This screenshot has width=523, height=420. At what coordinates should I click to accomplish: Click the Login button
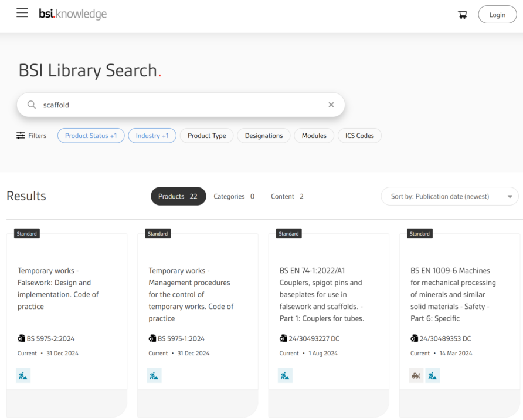tap(497, 15)
